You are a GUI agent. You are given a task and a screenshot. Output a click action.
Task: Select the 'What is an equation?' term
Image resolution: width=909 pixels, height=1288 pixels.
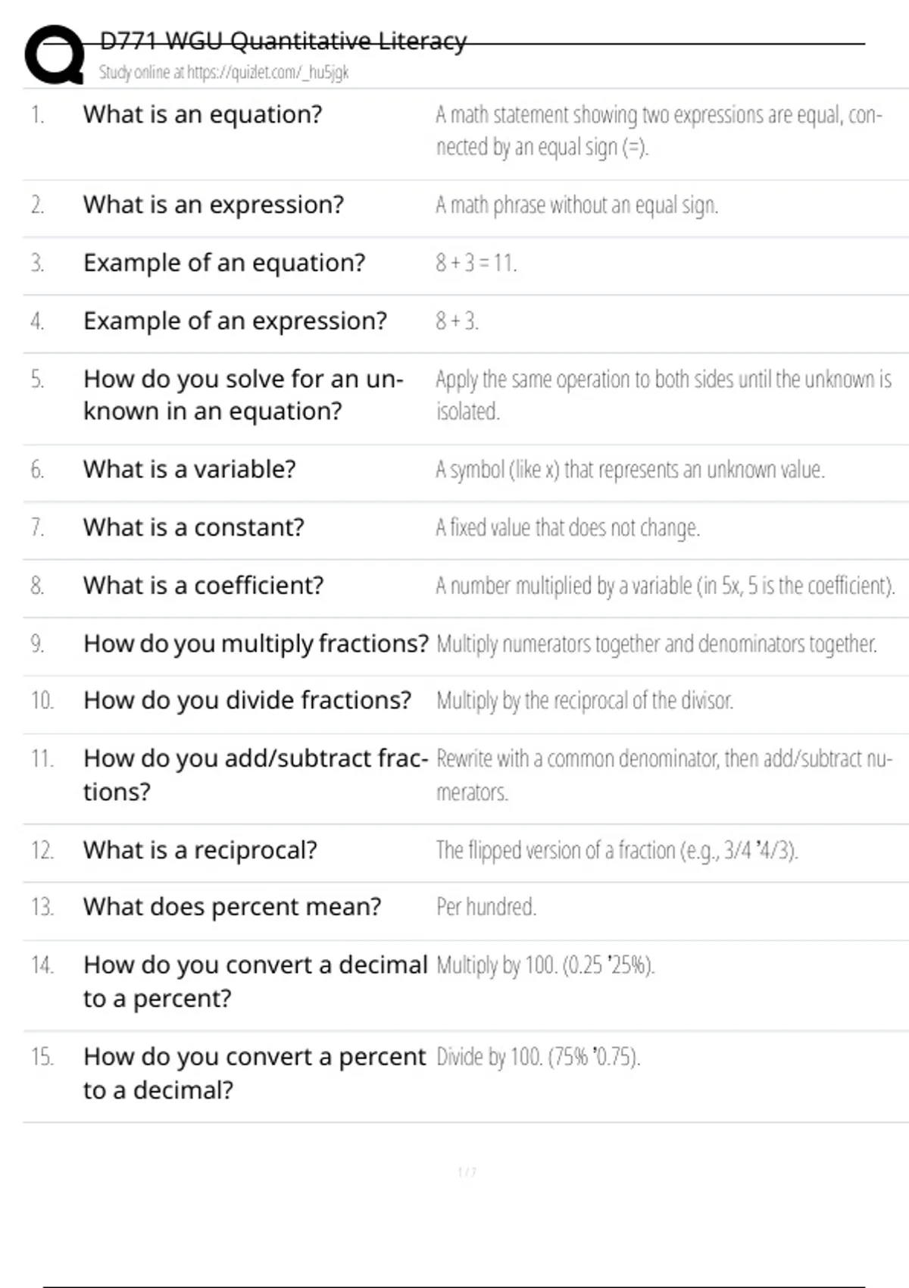tap(202, 114)
